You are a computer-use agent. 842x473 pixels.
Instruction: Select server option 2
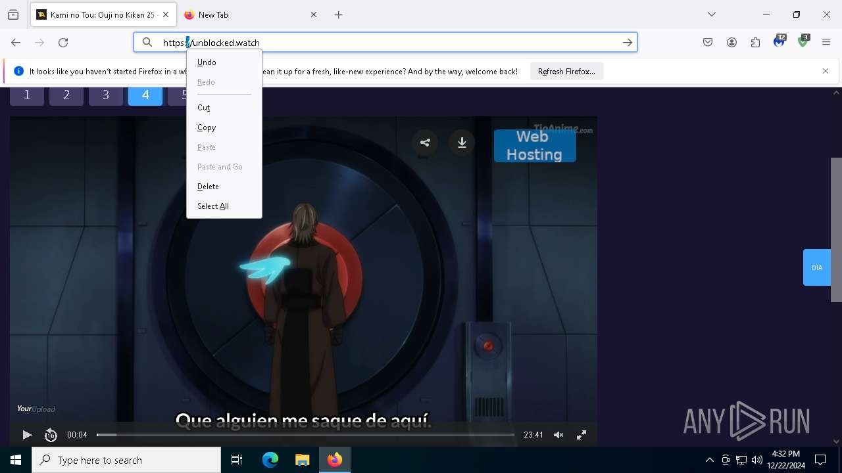66,96
